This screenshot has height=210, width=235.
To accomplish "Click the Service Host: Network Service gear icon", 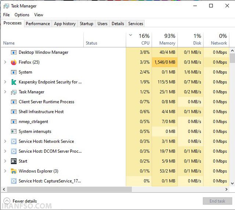I will pyautogui.click(x=14, y=141).
